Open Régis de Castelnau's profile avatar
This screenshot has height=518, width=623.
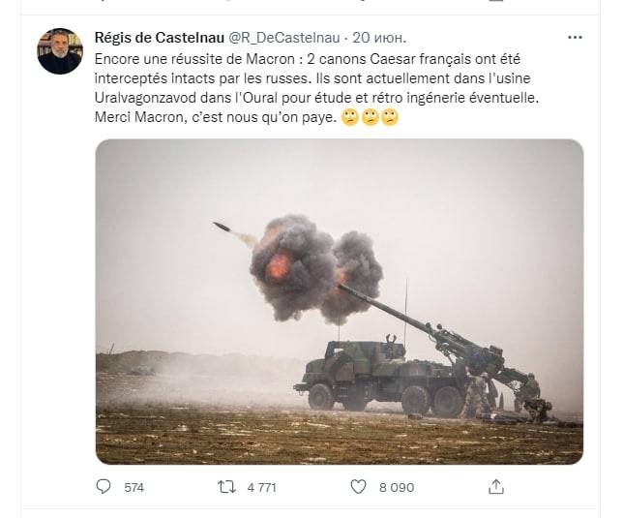(60, 51)
